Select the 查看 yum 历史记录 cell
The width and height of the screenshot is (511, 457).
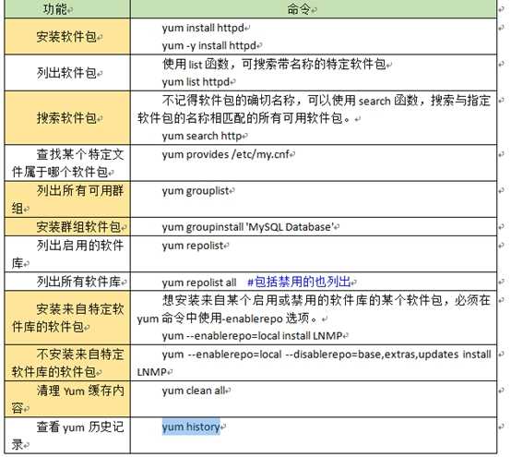click(67, 436)
